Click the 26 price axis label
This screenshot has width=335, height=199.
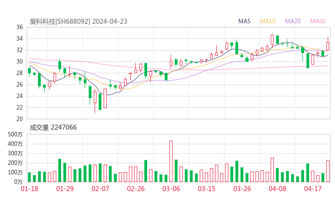point(19,85)
